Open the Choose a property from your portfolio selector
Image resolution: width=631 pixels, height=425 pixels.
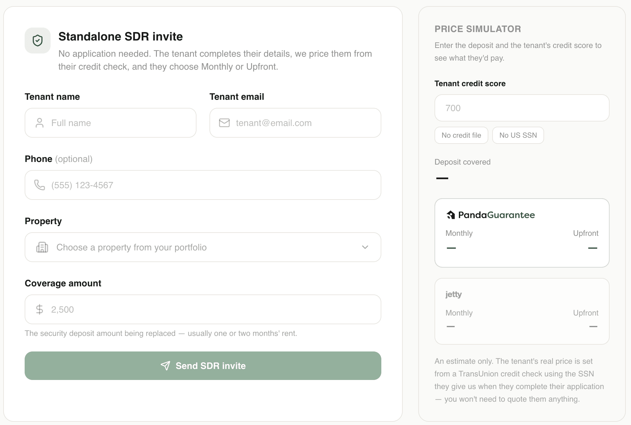coord(203,247)
